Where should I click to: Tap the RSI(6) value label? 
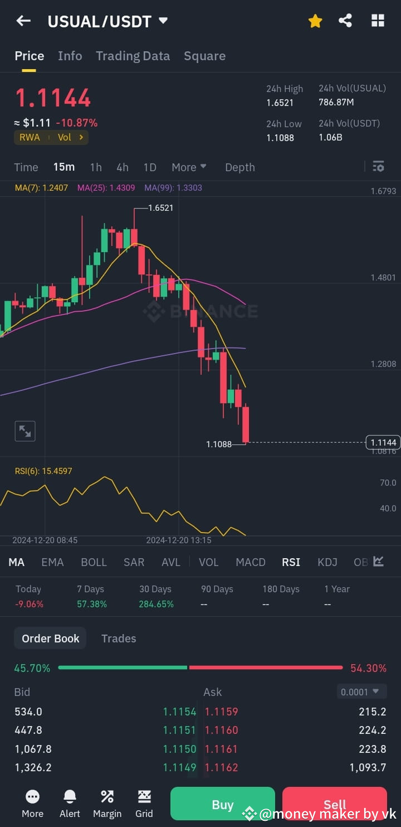pos(43,471)
